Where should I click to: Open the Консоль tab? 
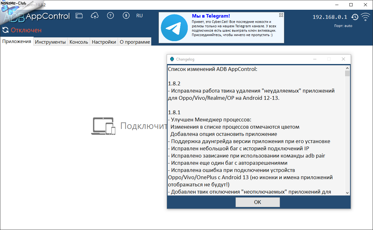[79, 42]
